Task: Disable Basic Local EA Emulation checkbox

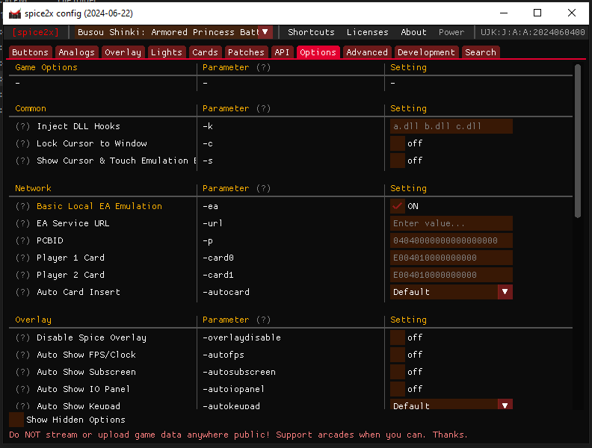Action: point(397,206)
